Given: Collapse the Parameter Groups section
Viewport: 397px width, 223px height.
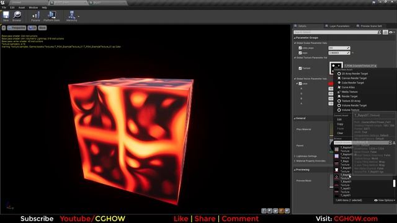Looking at the screenshot, I should click(x=295, y=38).
